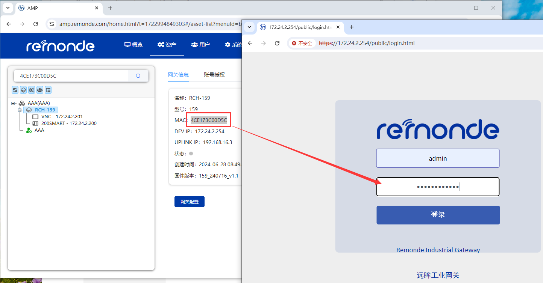
Task: Click the AMP window back arrow
Action: coord(9,24)
